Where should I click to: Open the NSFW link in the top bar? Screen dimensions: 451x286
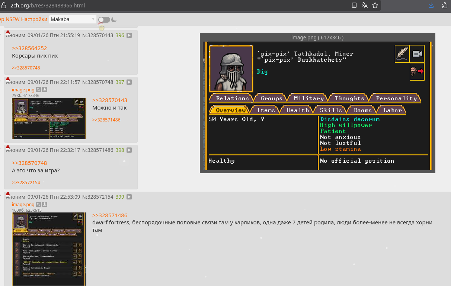[12, 19]
